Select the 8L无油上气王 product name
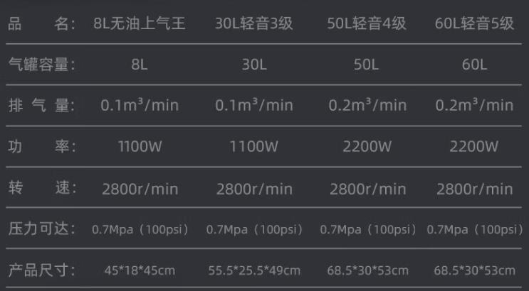The image size is (529, 291). 140,24
